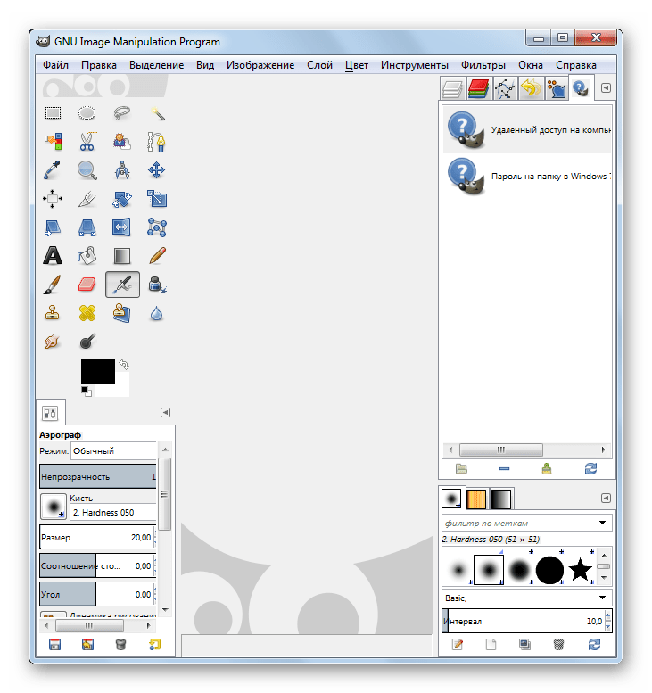The height and width of the screenshot is (693, 652).
Task: Select the Flip tool
Action: [122, 227]
